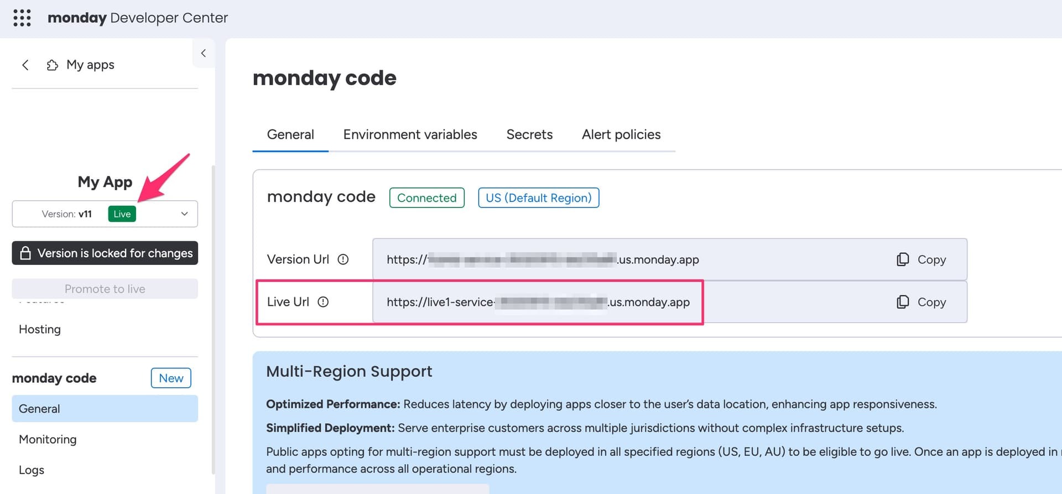The width and height of the screenshot is (1062, 494).
Task: Click the back arrow beside My apps
Action: pyautogui.click(x=25, y=65)
